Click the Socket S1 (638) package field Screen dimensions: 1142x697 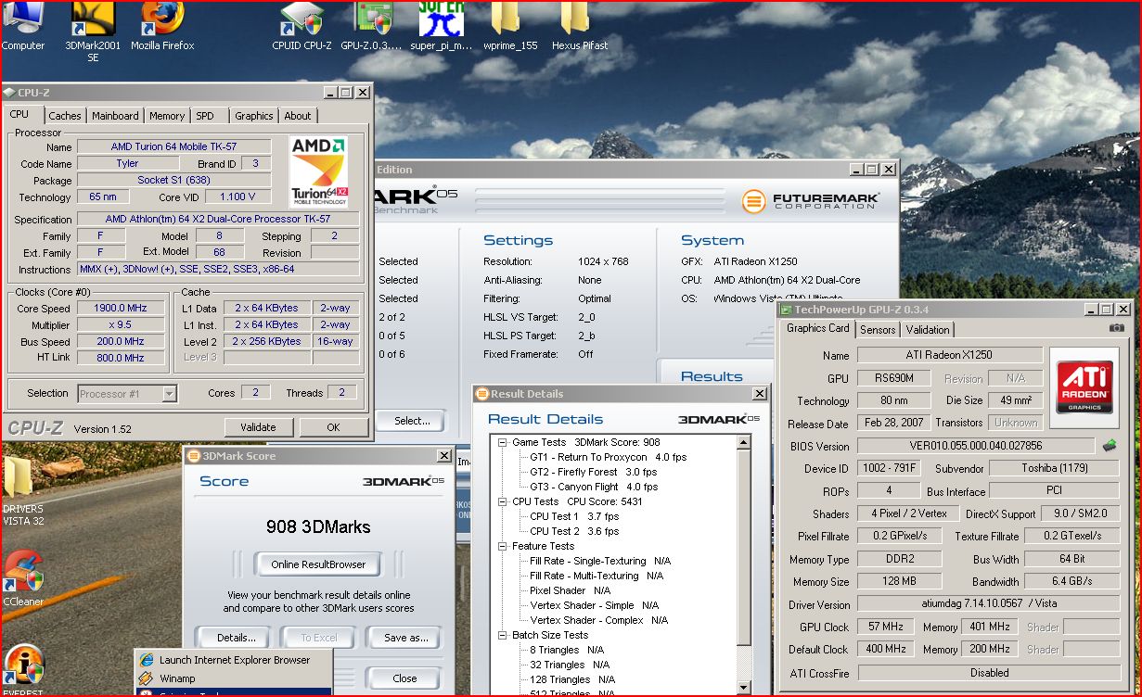(173, 180)
